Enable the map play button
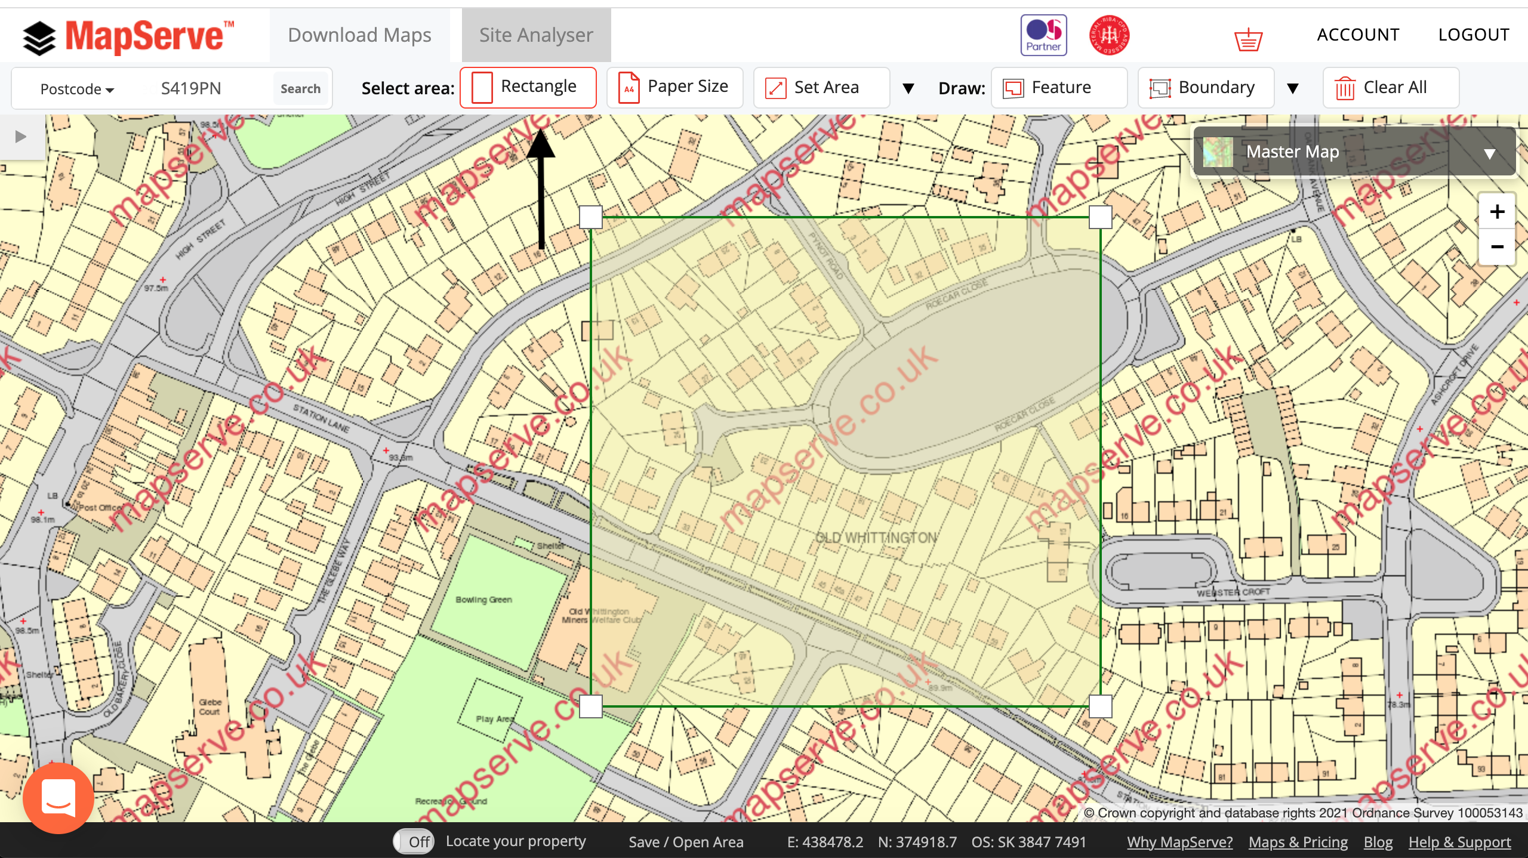This screenshot has width=1528, height=858. tap(21, 137)
